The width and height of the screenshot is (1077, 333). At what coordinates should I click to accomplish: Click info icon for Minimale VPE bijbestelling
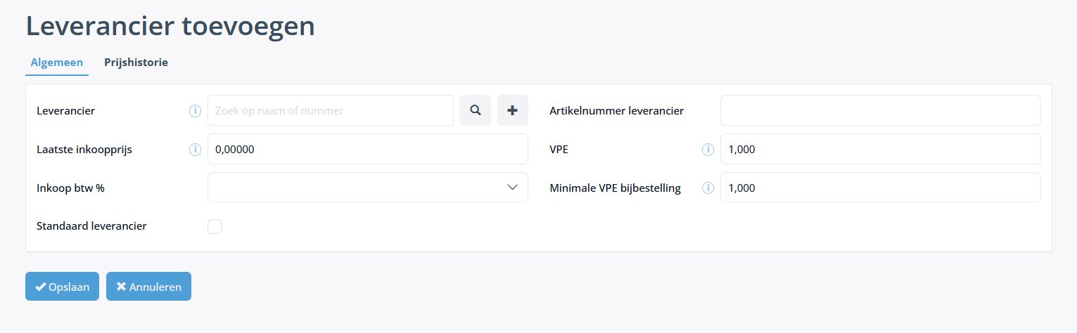tap(708, 188)
